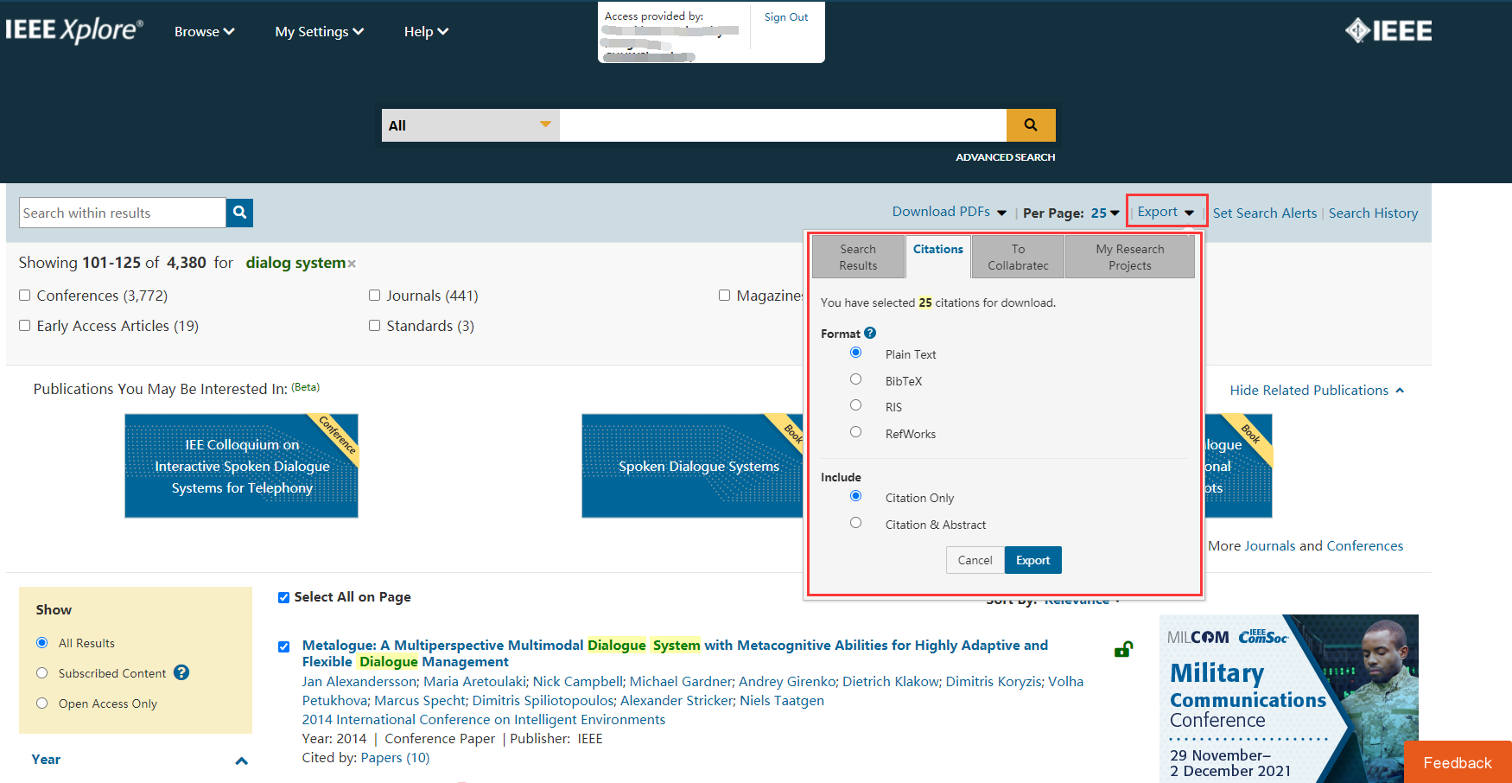Image resolution: width=1512 pixels, height=783 pixels.
Task: Switch to the Search Results tab
Action: tap(858, 257)
